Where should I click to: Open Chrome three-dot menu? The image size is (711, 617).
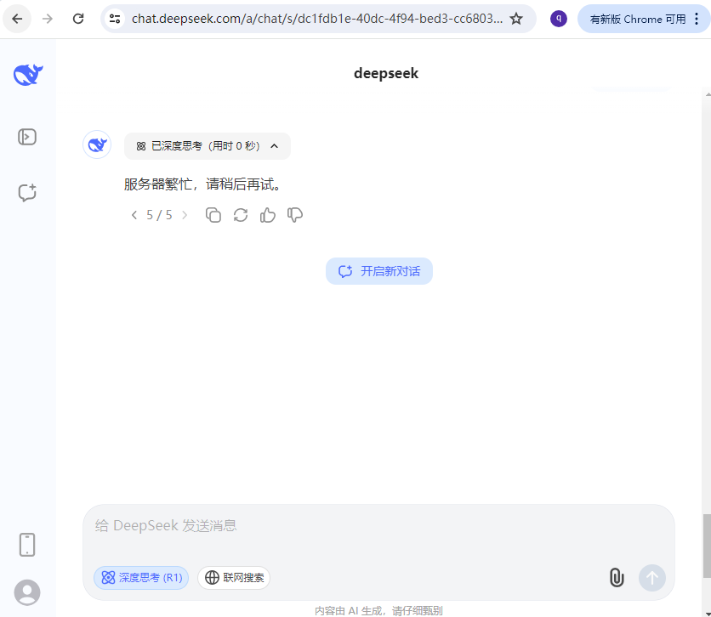pyautogui.click(x=697, y=19)
